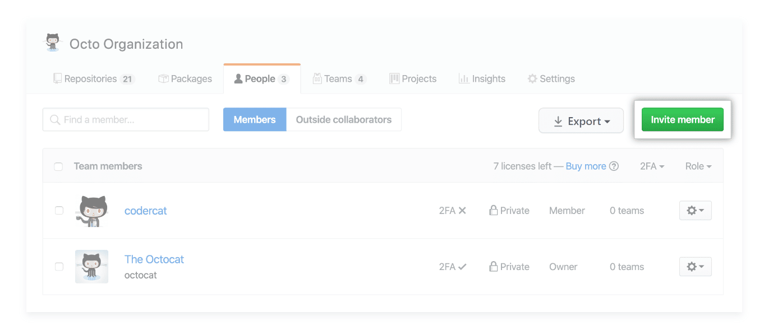This screenshot has width=773, height=330.
Task: Click The Octocat profile avatar
Action: (91, 267)
